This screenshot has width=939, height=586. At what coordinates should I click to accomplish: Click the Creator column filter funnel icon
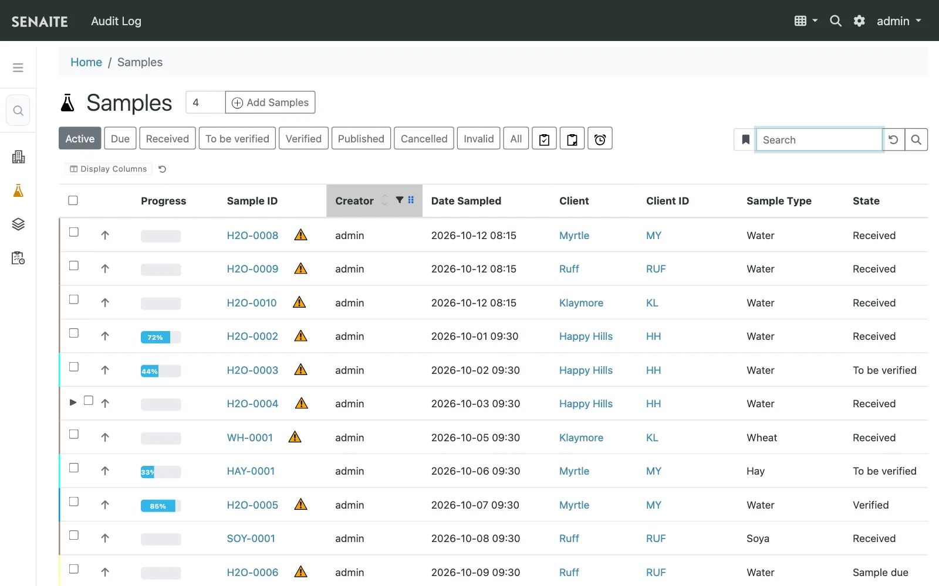pos(400,200)
